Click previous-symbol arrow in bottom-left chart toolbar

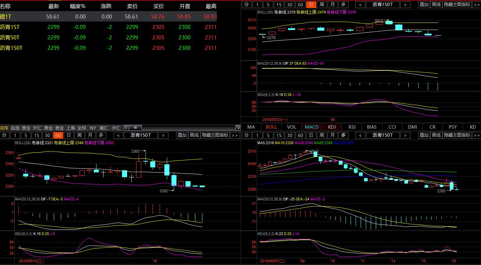(x=118, y=135)
